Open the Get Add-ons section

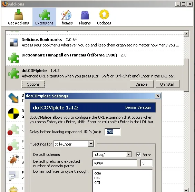[x=18, y=17]
